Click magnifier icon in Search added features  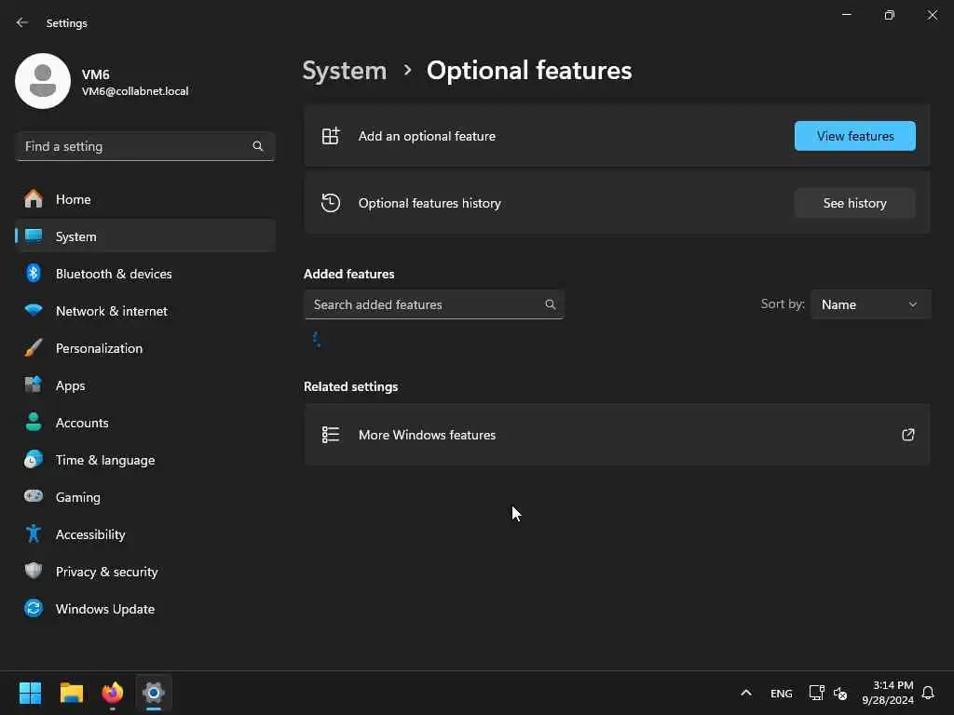pos(550,304)
